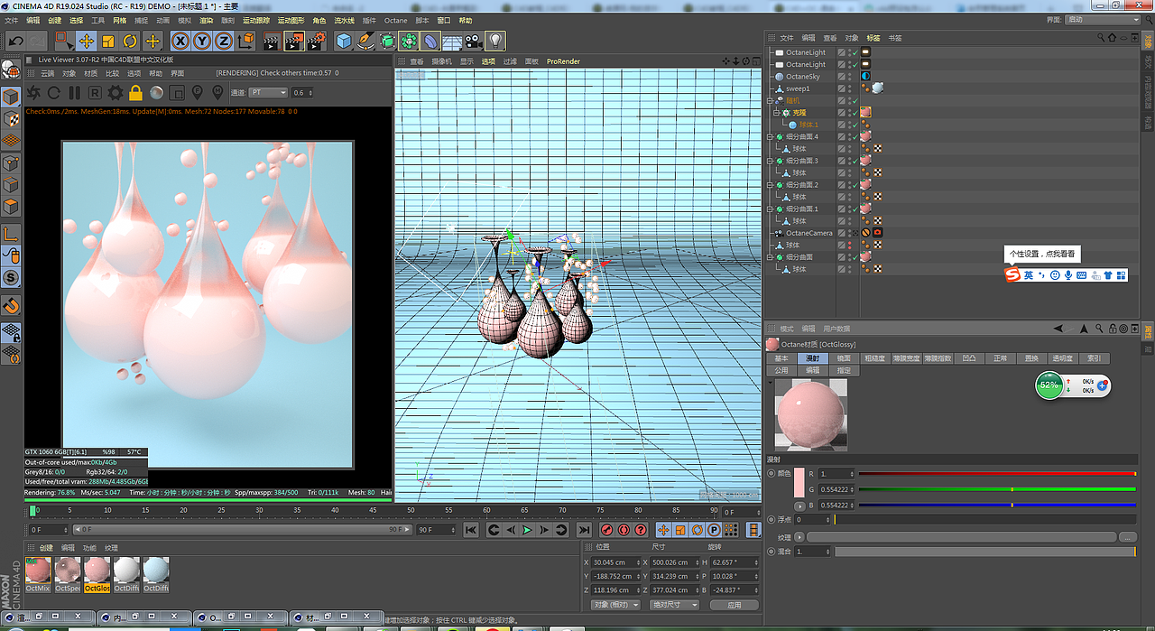
Task: Open the Subdivision Surface generator icon
Action: (x=387, y=41)
